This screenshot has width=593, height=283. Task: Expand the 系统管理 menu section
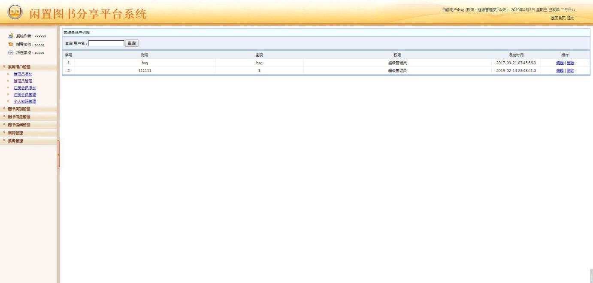click(28, 141)
